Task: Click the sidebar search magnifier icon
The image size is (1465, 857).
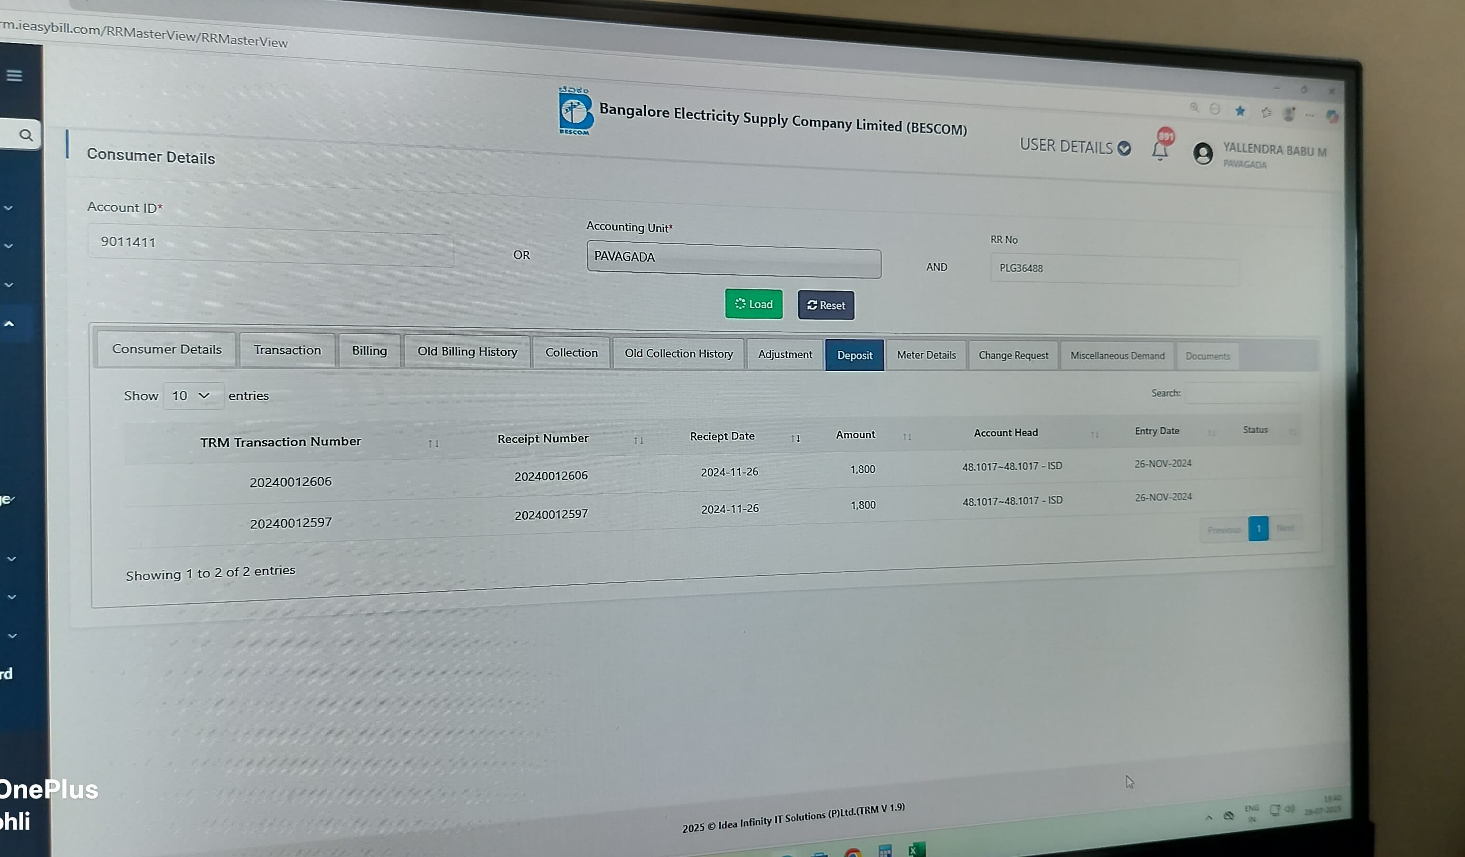Action: (x=26, y=135)
